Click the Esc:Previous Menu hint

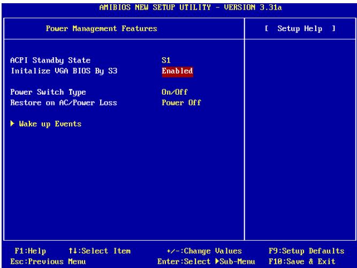(48, 262)
